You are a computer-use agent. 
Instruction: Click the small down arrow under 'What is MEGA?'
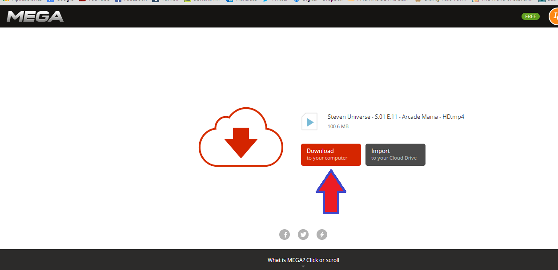point(303,266)
